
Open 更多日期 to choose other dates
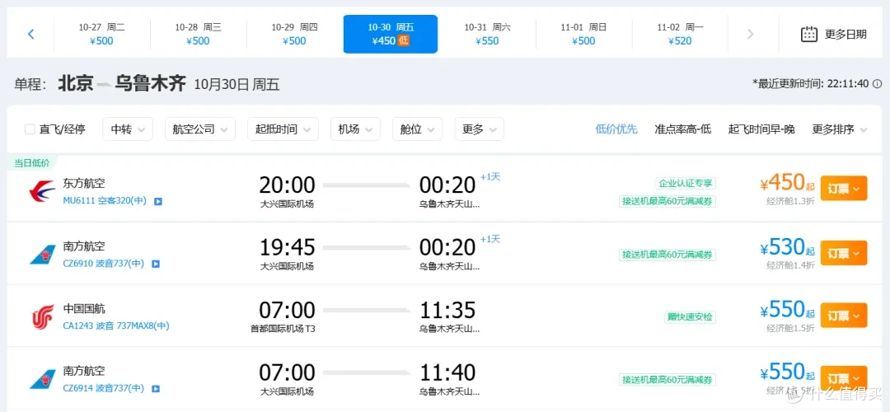[x=834, y=34]
